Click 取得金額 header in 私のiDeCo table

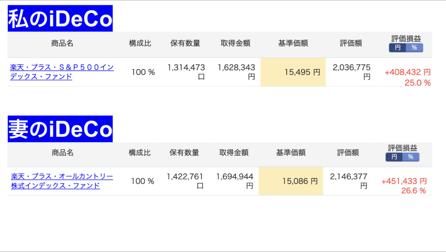(236, 44)
